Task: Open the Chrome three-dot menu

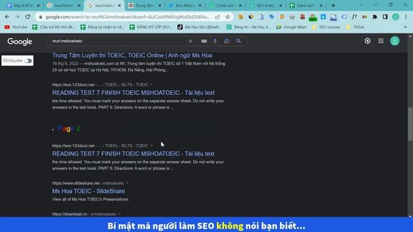Action: 406,17
